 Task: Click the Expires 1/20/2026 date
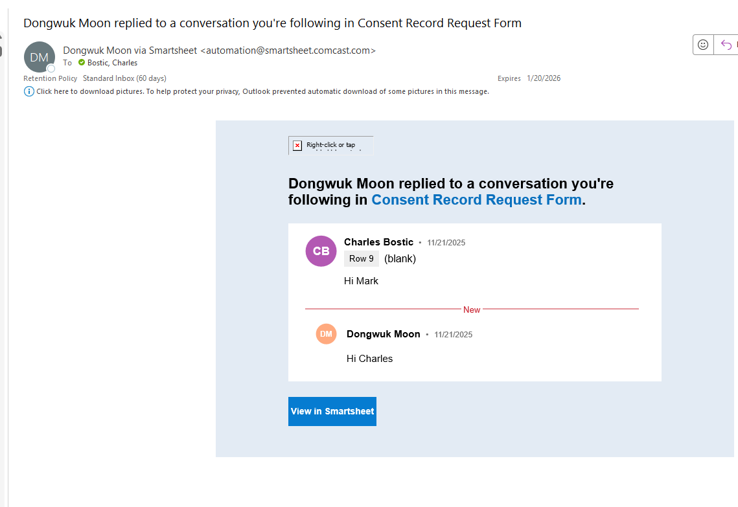click(543, 78)
